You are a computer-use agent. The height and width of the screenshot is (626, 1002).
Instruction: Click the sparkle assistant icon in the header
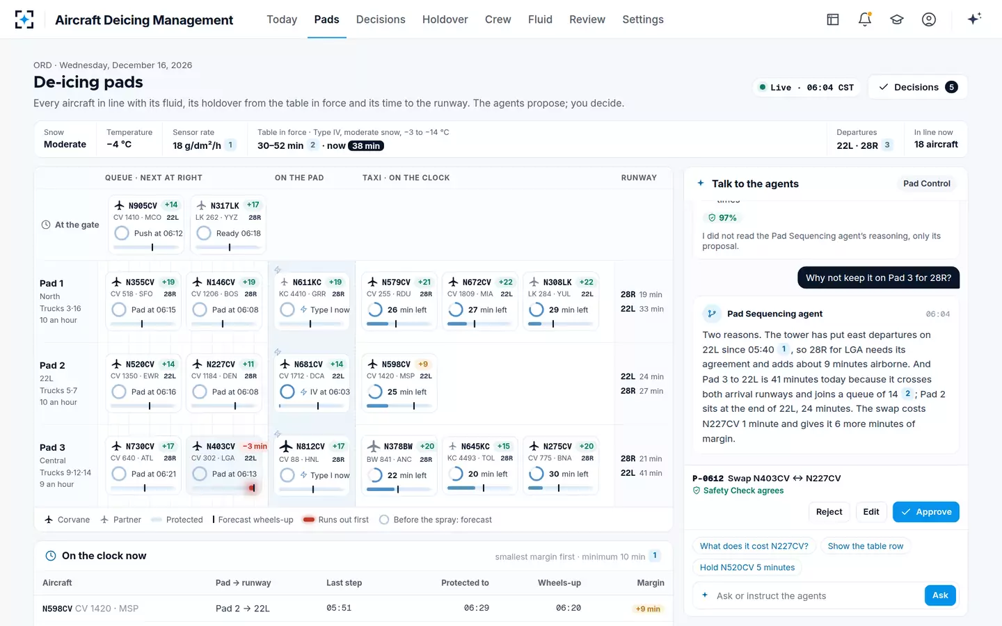[974, 19]
